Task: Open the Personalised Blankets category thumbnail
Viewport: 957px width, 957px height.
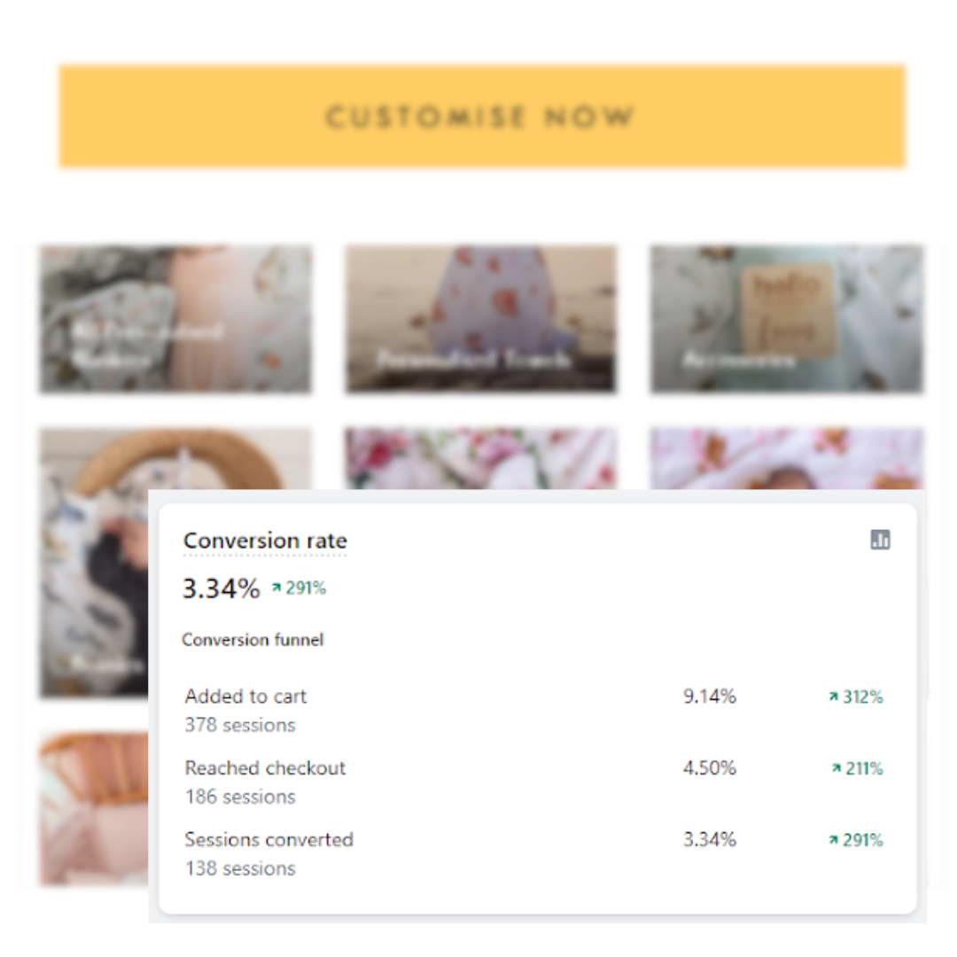Action: [x=175, y=319]
